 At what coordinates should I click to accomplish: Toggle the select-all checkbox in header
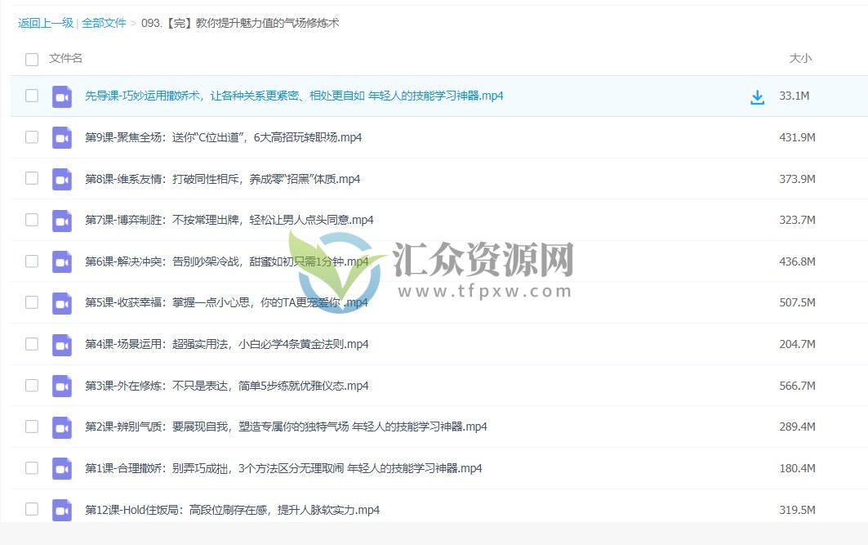coord(31,59)
